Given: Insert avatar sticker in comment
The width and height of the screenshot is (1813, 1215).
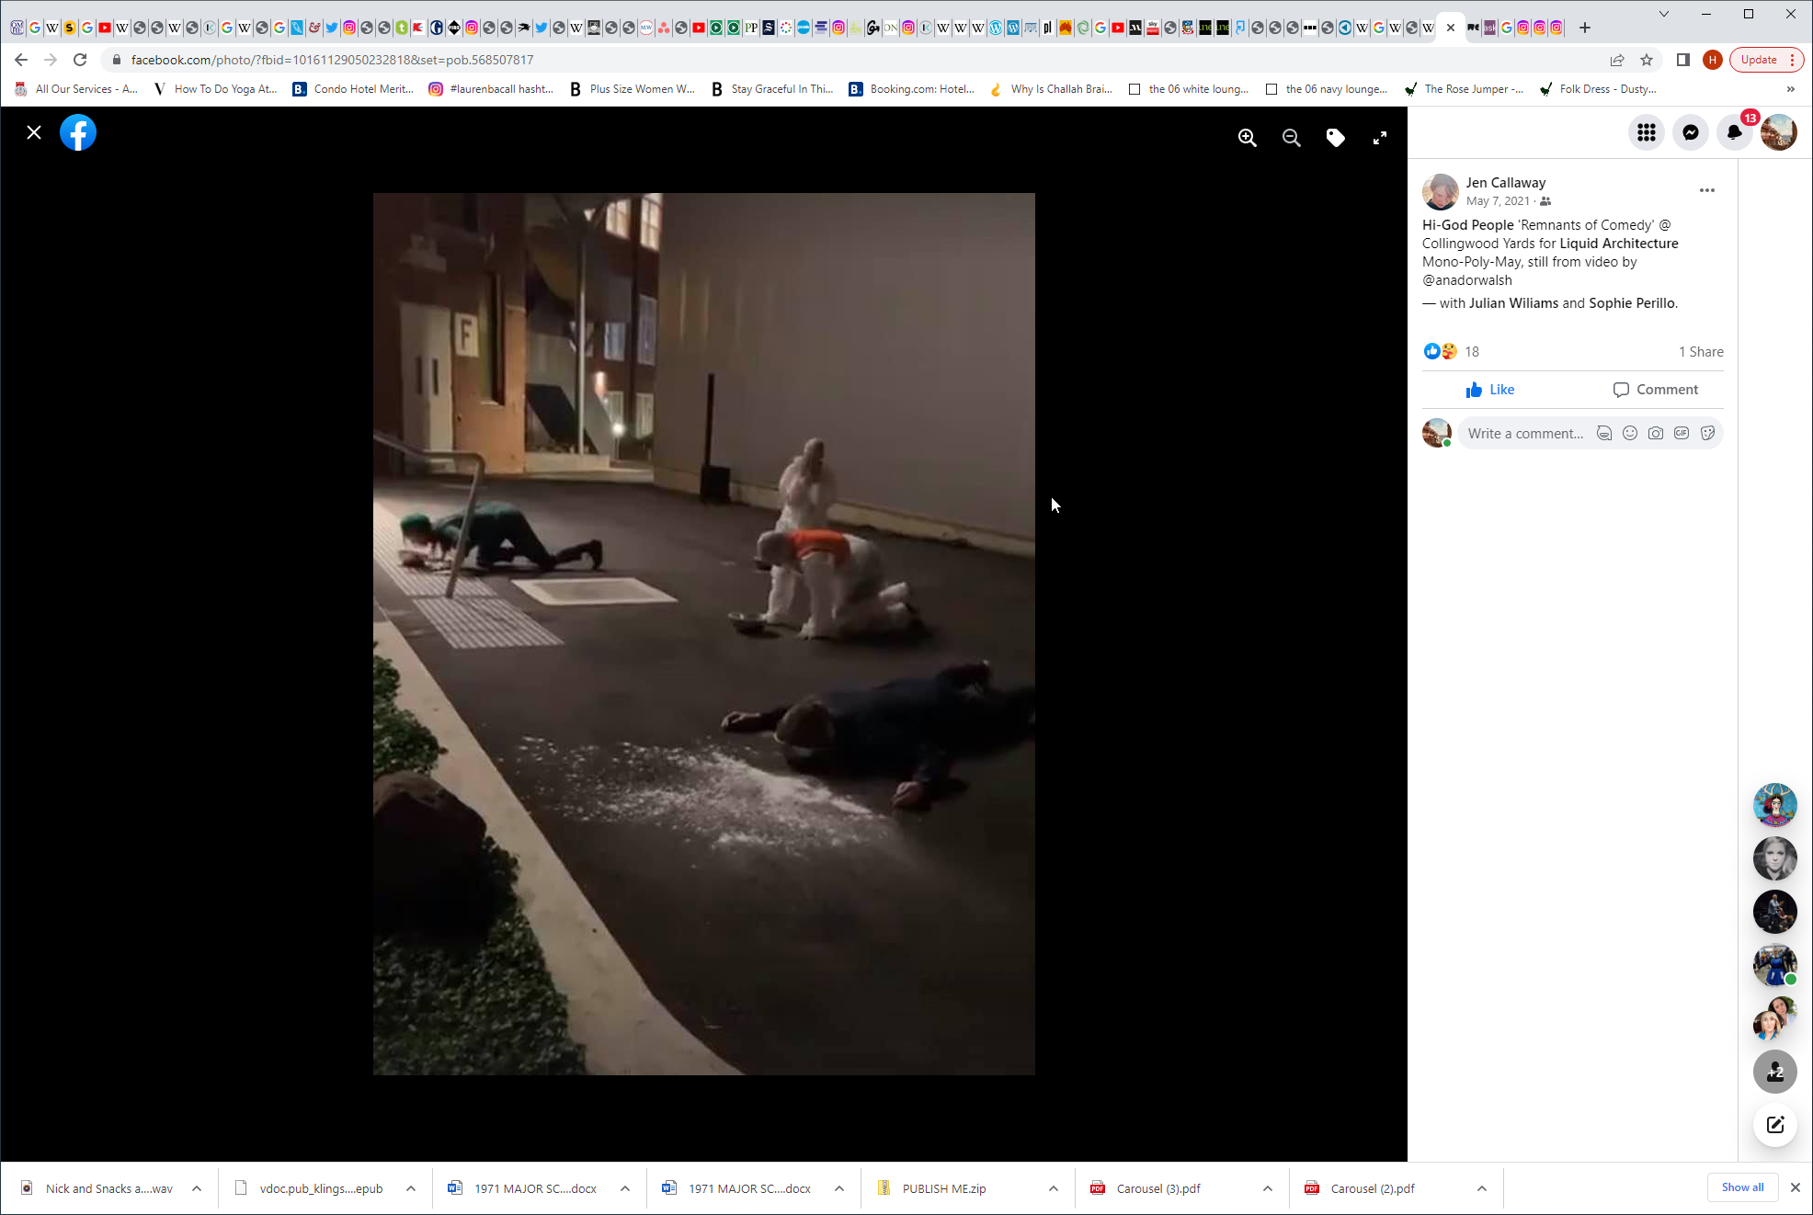Looking at the screenshot, I should 1604,434.
